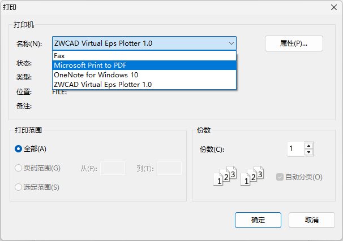Decrease copies with the down arrow
Viewport: 343px width, 241px height.
[308, 152]
